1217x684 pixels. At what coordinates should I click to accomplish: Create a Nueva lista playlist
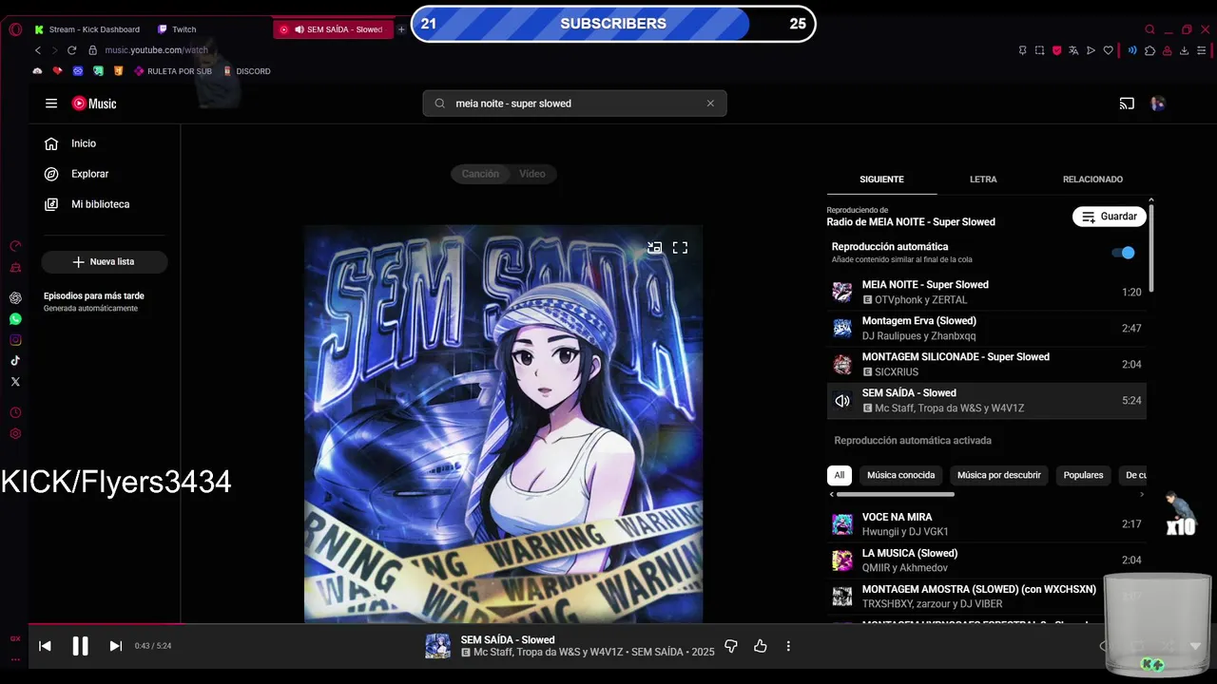tap(105, 261)
